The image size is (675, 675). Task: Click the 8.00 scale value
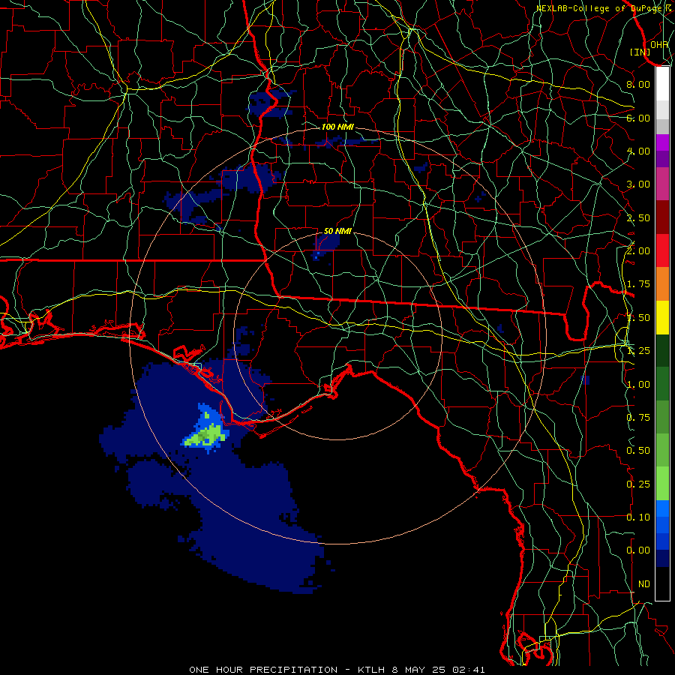coord(638,84)
